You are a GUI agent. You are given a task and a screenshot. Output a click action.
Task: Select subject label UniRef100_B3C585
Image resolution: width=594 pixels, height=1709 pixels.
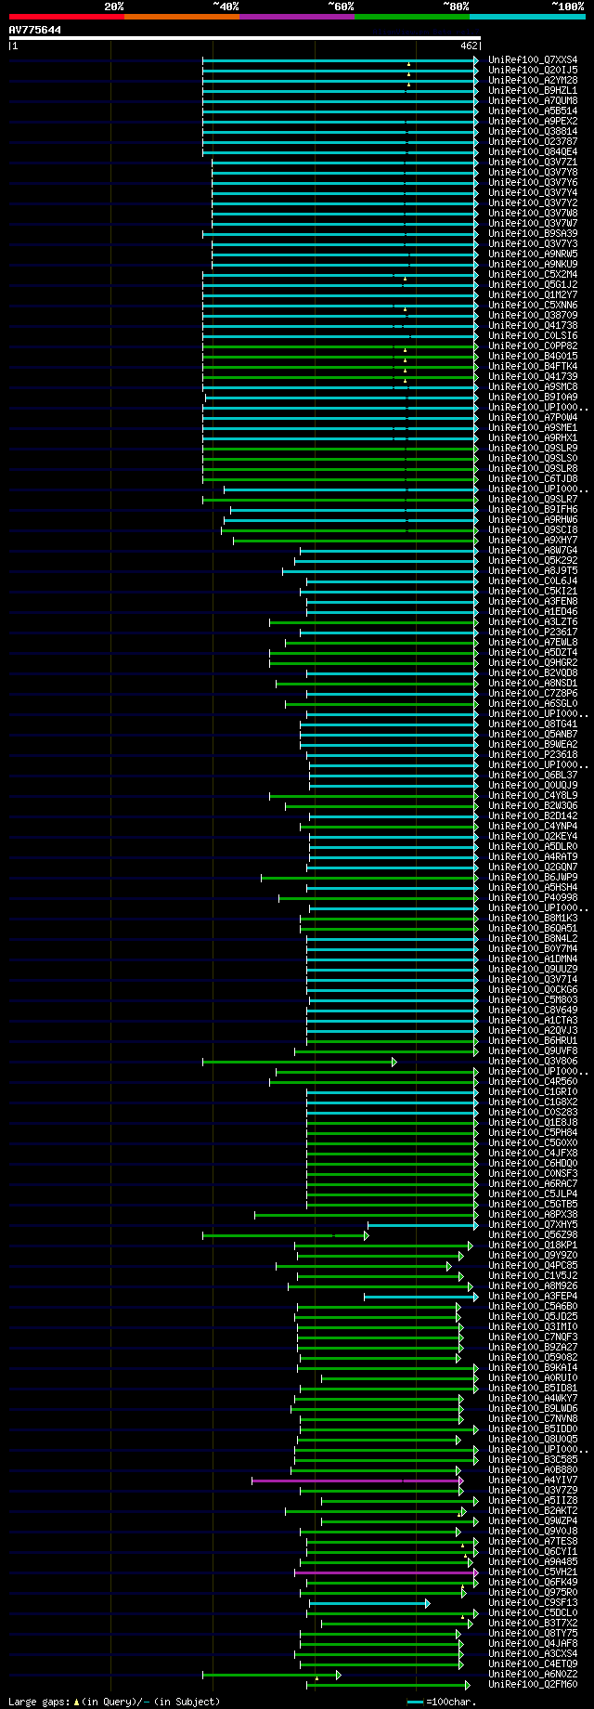(x=533, y=1459)
